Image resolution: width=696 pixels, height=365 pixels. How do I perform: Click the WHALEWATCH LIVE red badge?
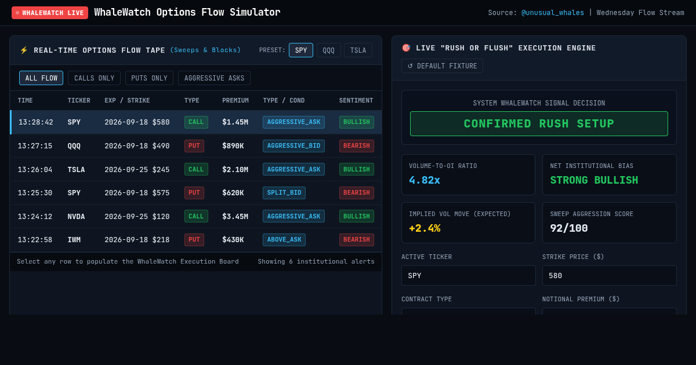pyautogui.click(x=50, y=13)
